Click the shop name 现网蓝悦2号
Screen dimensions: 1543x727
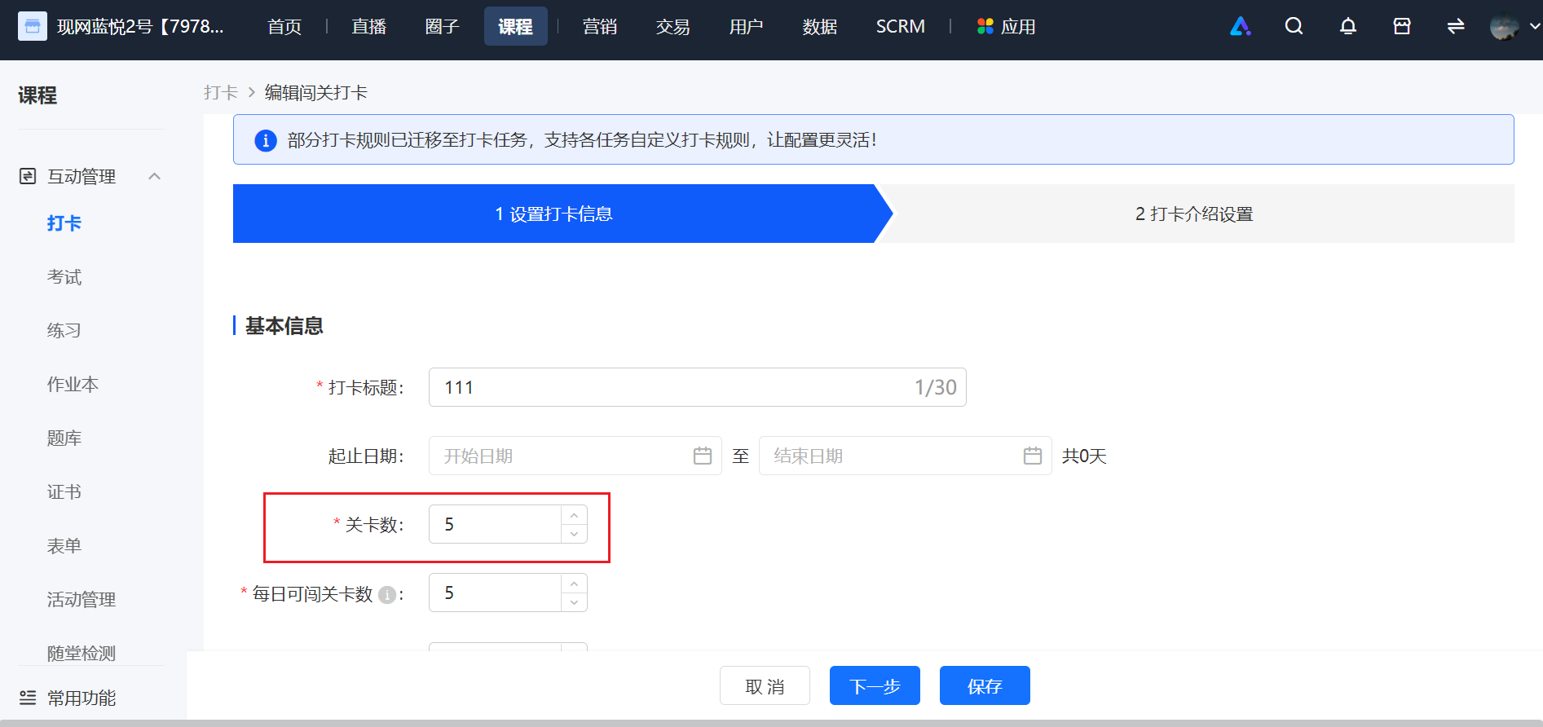pos(140,27)
